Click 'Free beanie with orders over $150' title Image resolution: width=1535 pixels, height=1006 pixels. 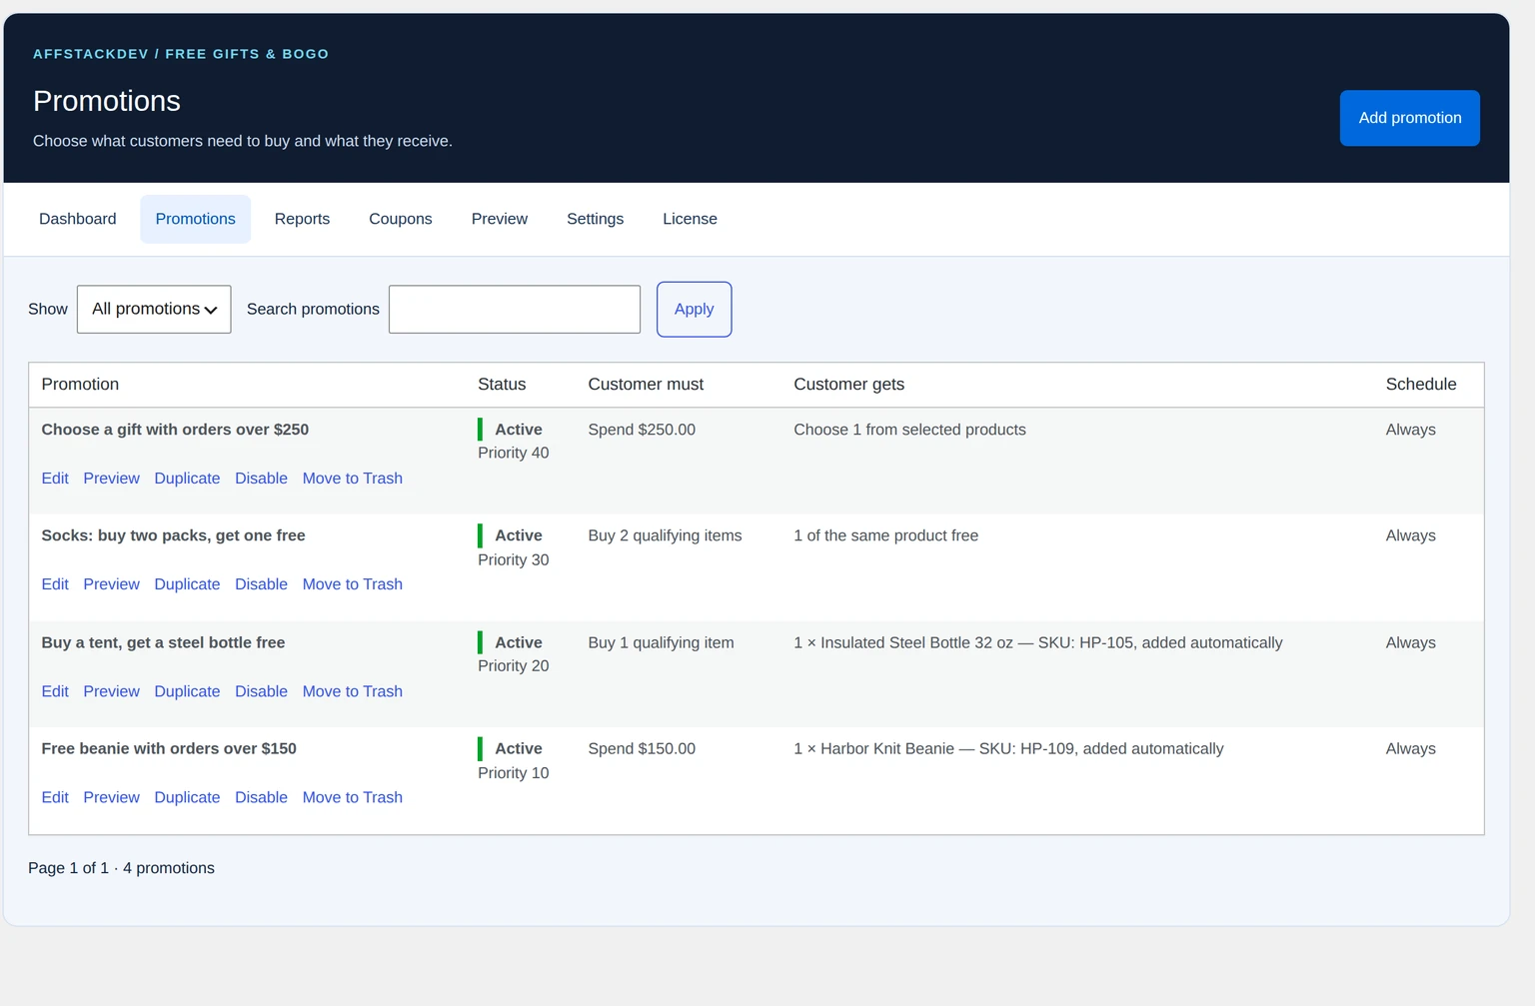(169, 748)
